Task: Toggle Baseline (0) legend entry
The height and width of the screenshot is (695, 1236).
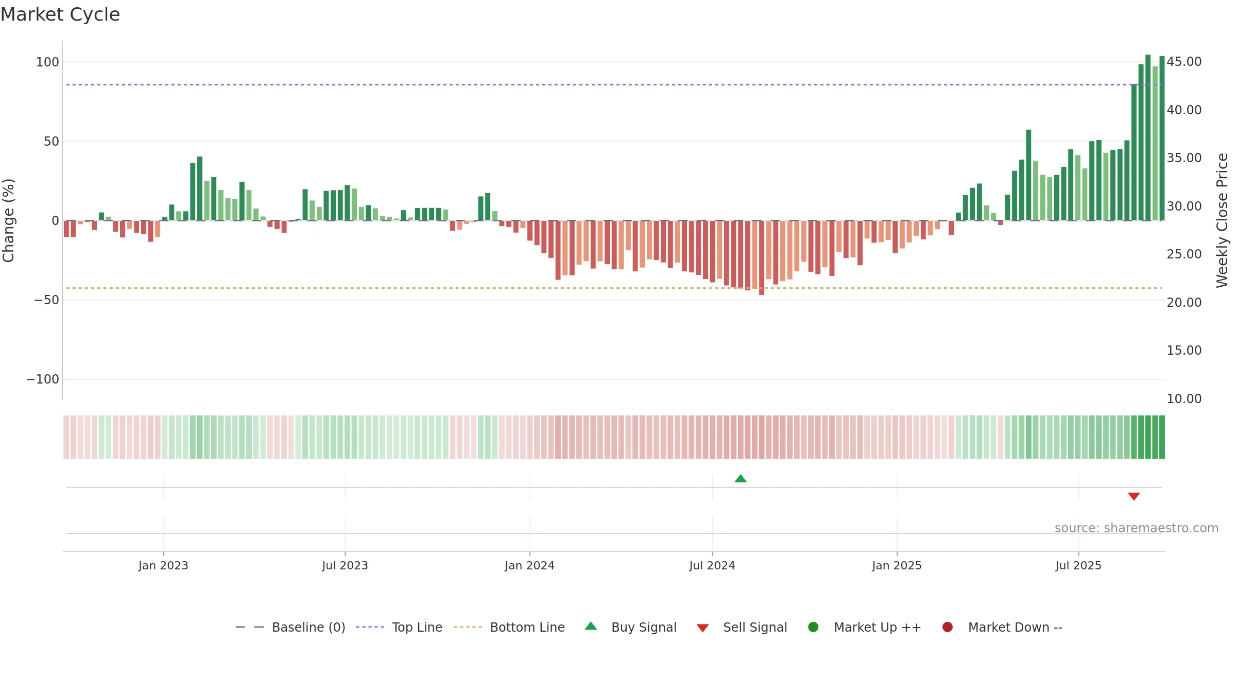Action: point(290,627)
